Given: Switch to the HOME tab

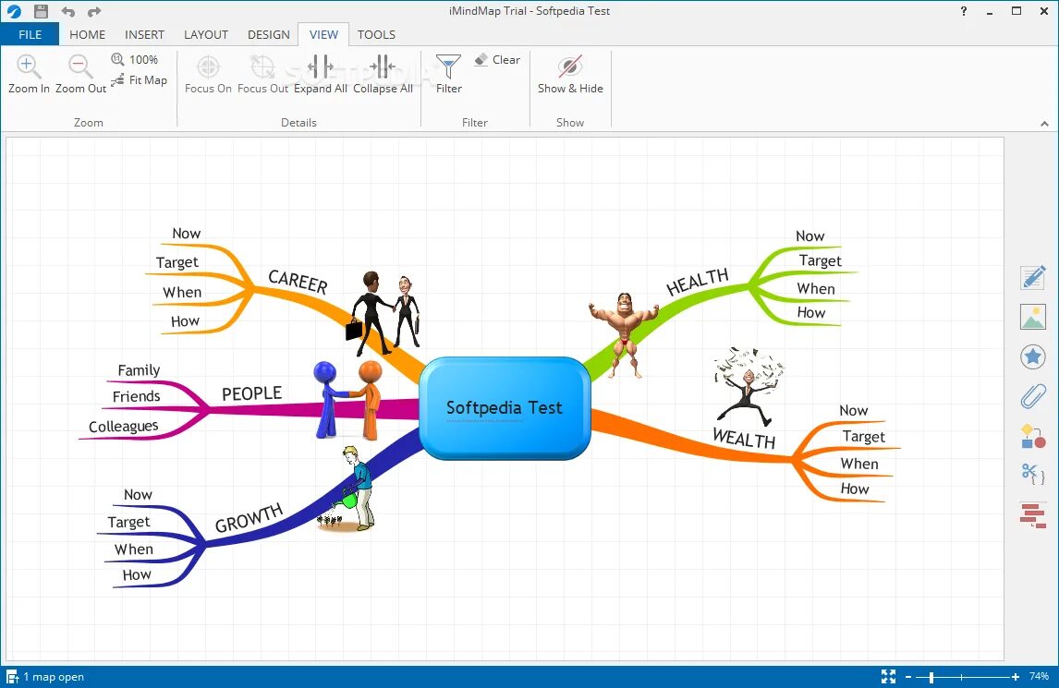Looking at the screenshot, I should [87, 34].
